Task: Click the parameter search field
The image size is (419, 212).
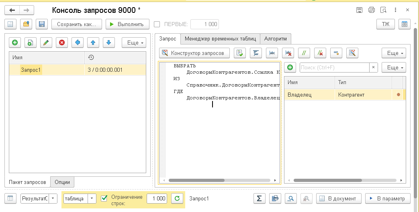Action: coord(334,68)
